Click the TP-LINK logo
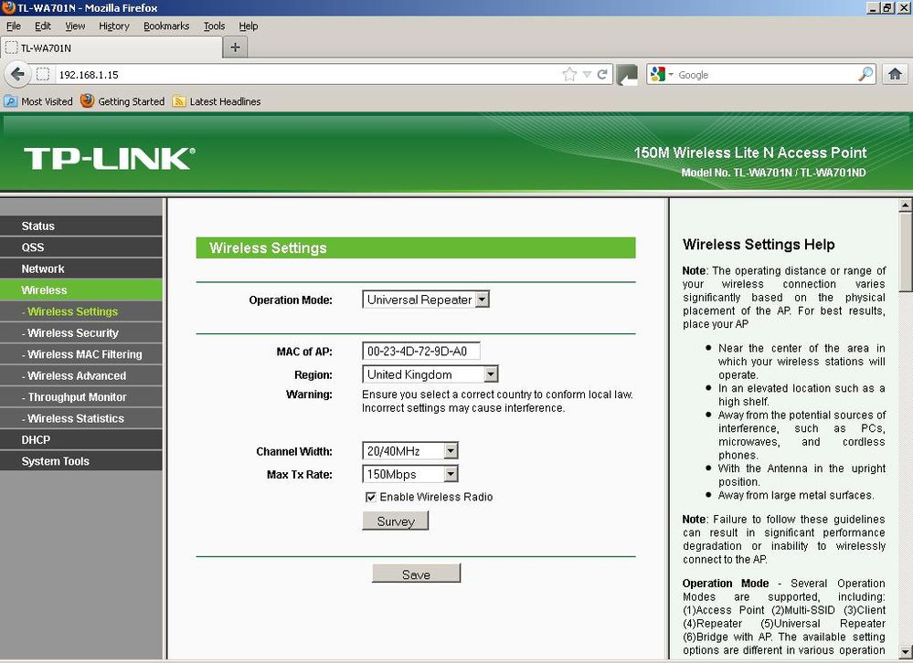 (x=110, y=158)
